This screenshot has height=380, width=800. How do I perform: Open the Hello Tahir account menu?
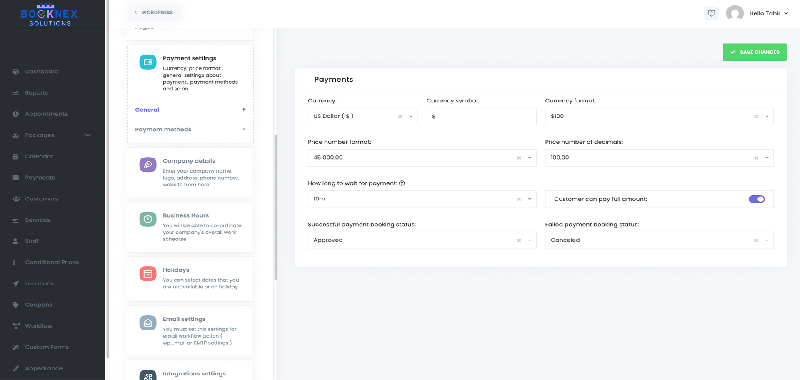point(768,13)
